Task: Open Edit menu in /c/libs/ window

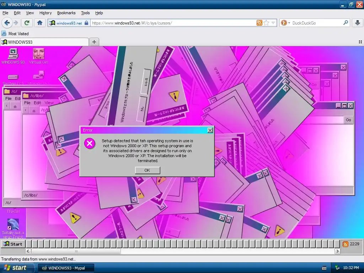Action: click(x=37, y=103)
